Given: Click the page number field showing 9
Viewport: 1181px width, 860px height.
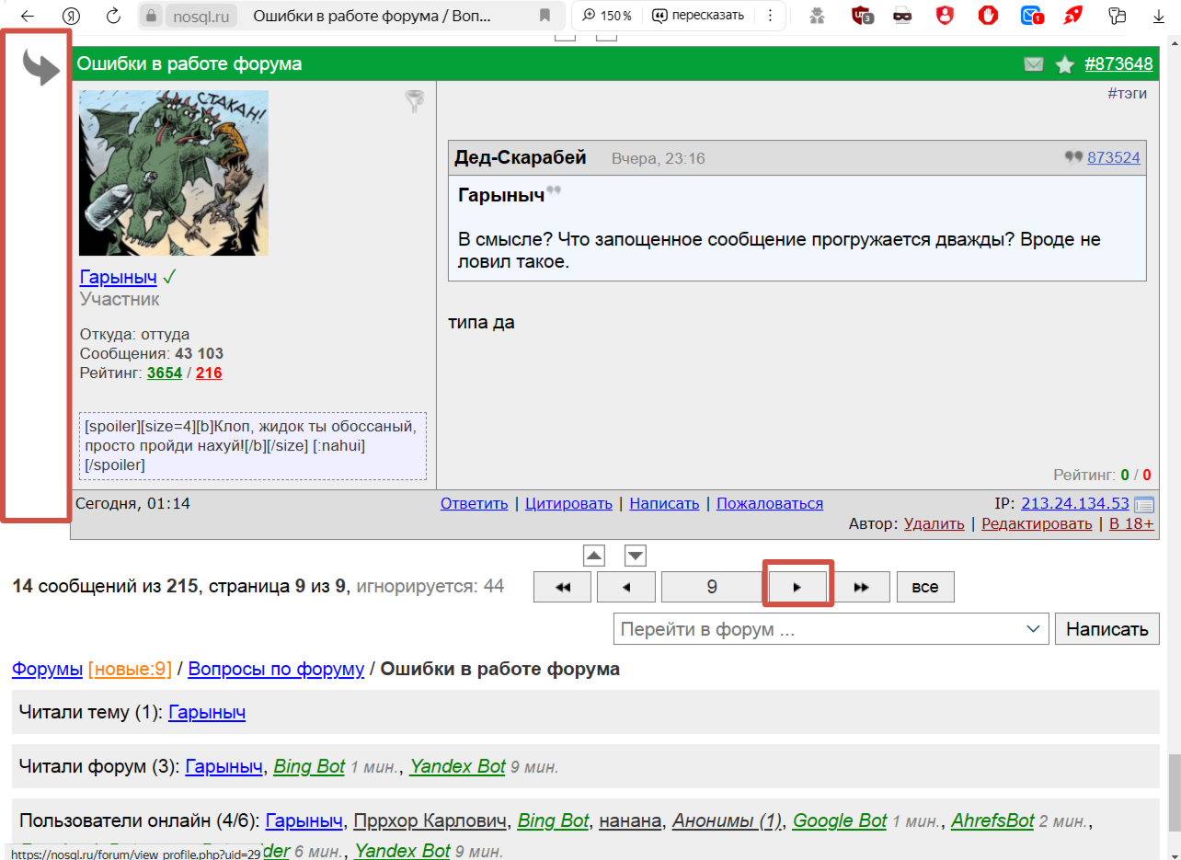Looking at the screenshot, I should [x=712, y=587].
